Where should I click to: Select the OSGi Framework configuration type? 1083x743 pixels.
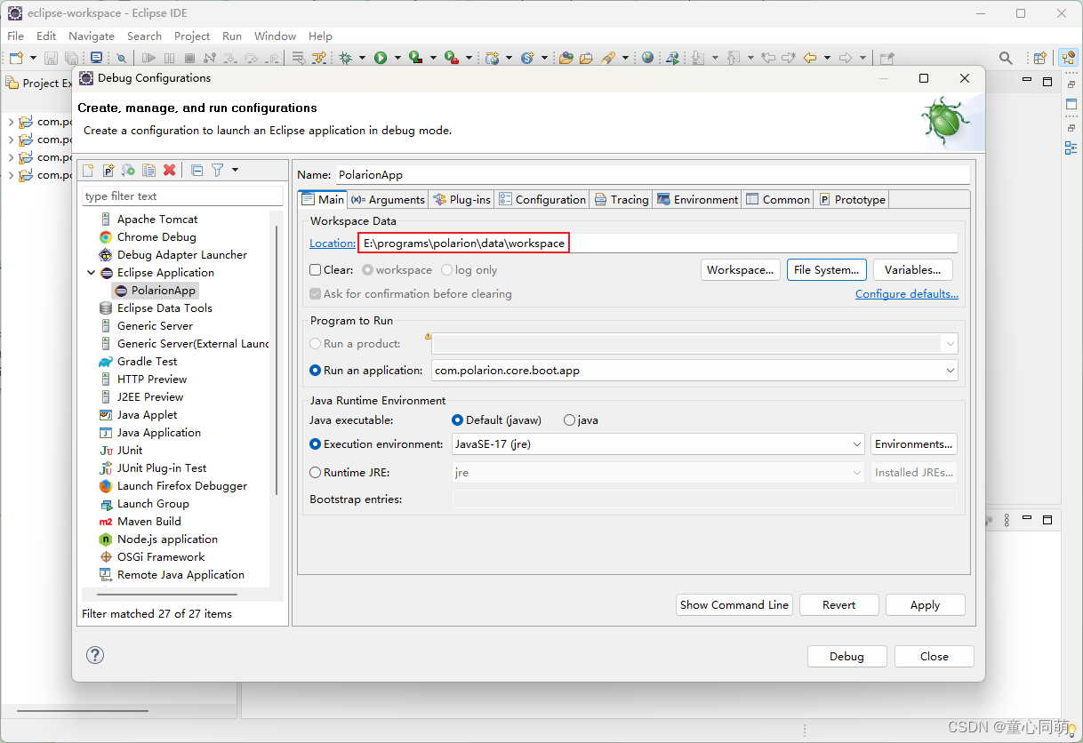152,557
